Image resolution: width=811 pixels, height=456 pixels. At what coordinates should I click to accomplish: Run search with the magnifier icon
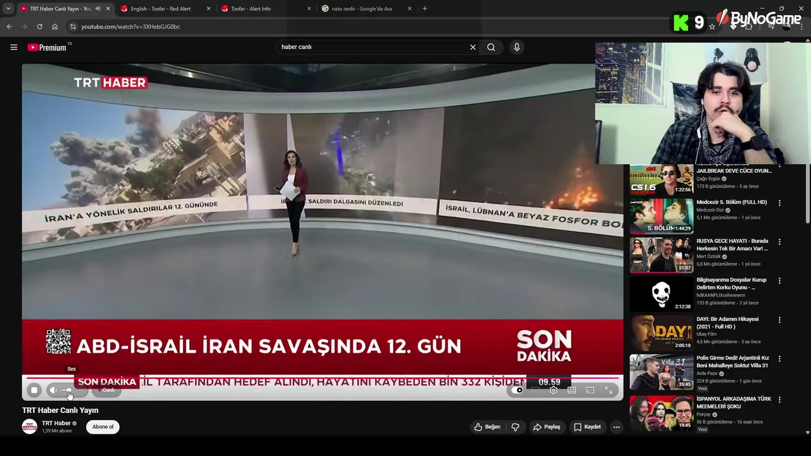click(x=491, y=47)
